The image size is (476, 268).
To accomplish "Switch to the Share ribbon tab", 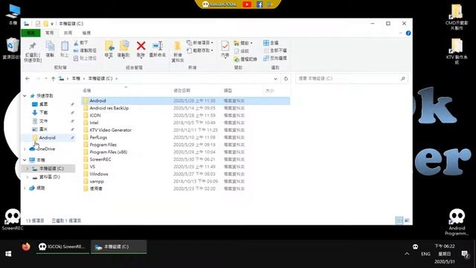I will (x=68, y=33).
